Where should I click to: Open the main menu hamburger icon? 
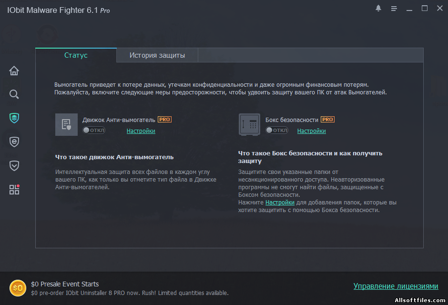(x=394, y=9)
